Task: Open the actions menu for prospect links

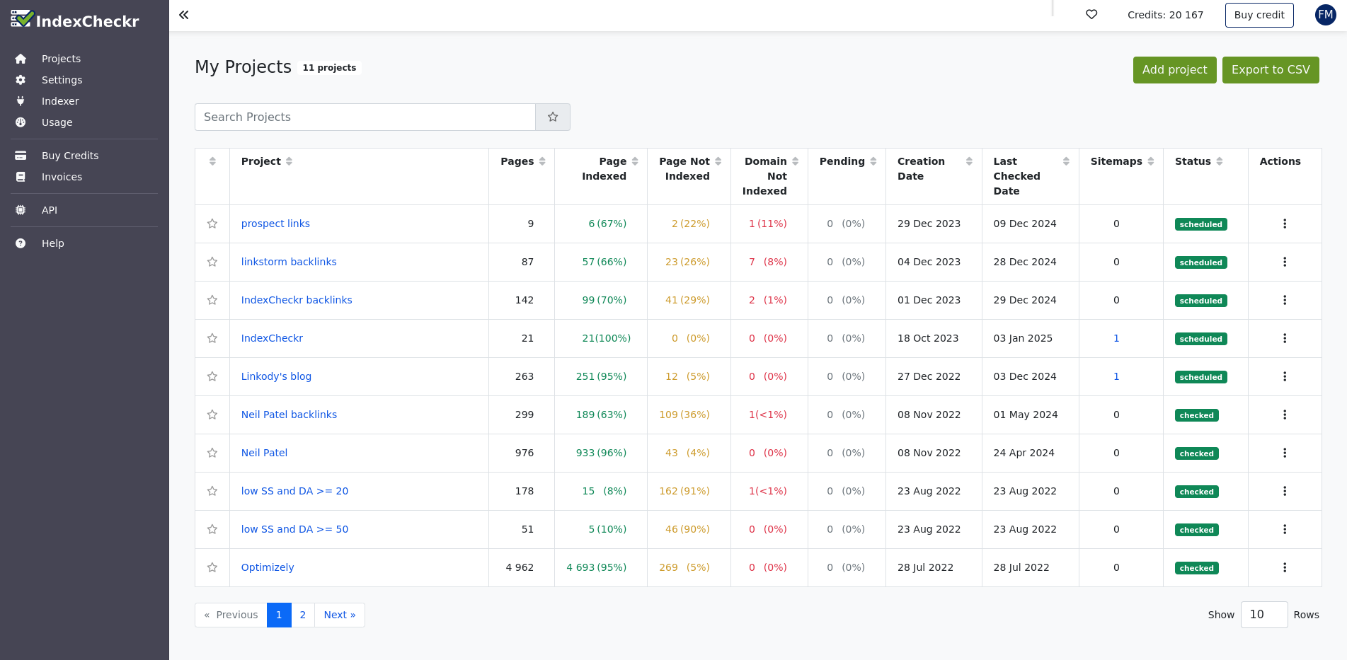Action: tap(1285, 224)
